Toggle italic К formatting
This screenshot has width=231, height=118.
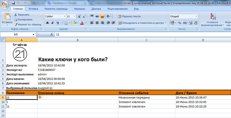click(53, 23)
